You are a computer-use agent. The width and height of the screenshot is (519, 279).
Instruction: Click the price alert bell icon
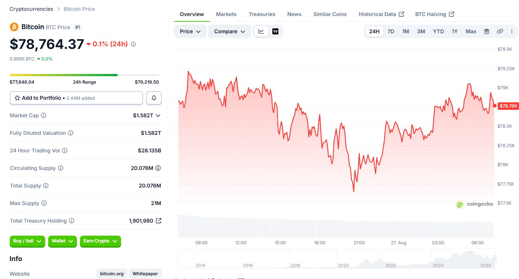pos(154,98)
